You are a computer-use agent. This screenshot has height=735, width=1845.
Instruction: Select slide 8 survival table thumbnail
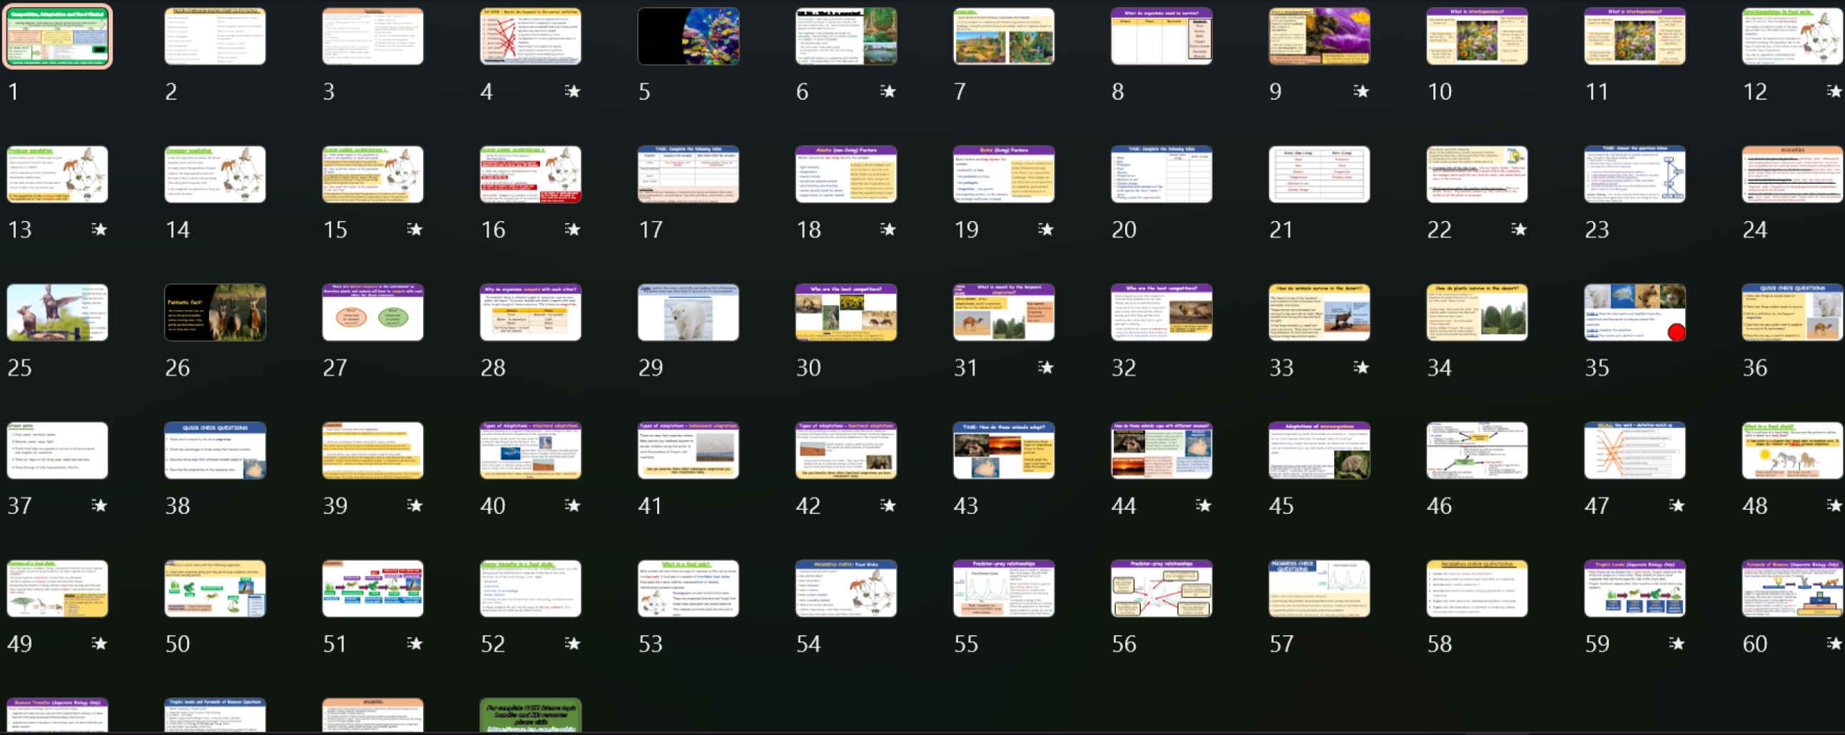point(1161,36)
